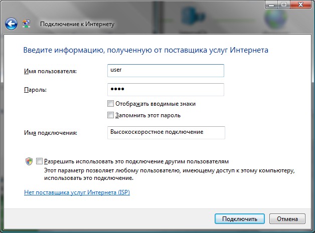Click the Подключение к Интернету title text
The image size is (315, 233).
77,24
